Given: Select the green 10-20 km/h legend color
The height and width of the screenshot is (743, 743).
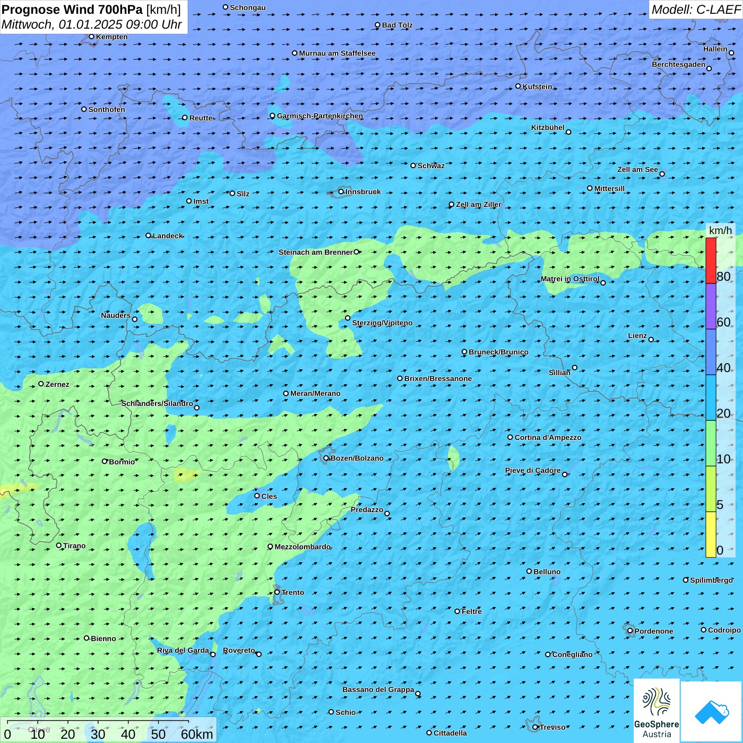Looking at the screenshot, I should (711, 444).
